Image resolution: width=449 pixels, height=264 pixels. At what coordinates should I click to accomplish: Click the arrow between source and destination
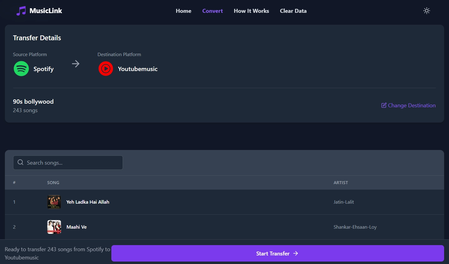pos(76,64)
